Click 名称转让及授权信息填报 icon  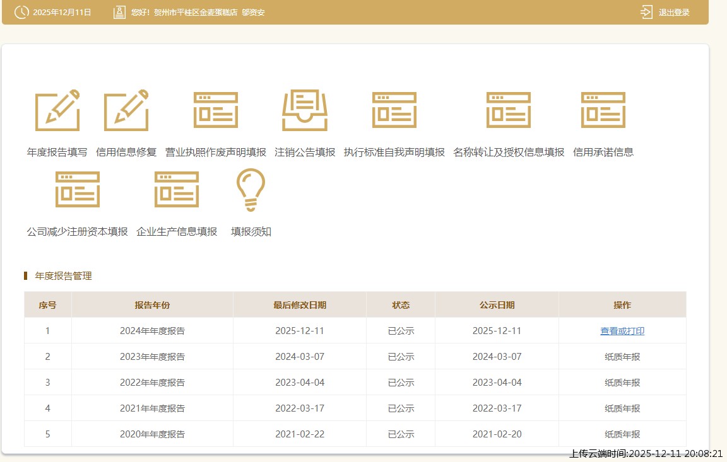point(509,110)
